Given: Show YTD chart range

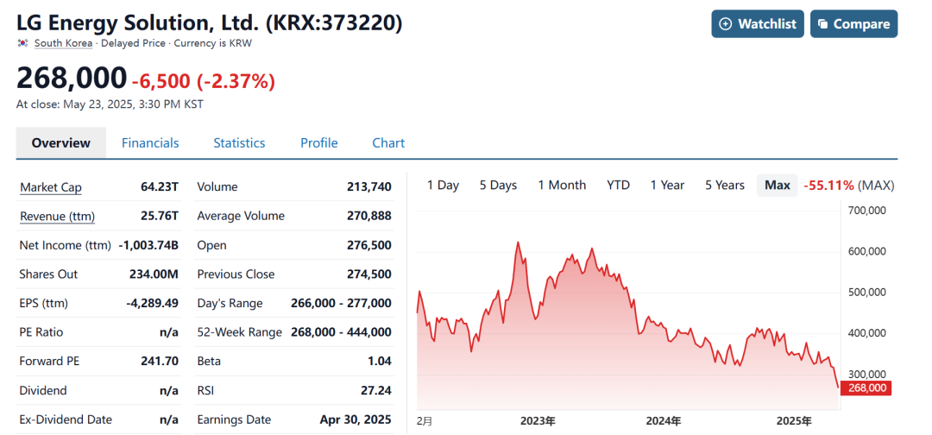Looking at the screenshot, I should pos(618,186).
